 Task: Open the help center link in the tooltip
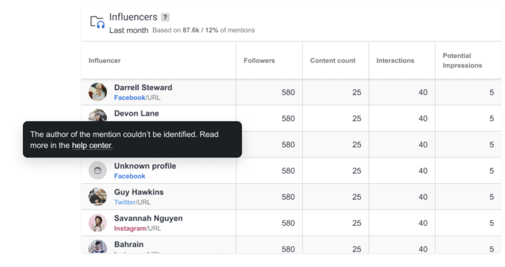point(91,145)
